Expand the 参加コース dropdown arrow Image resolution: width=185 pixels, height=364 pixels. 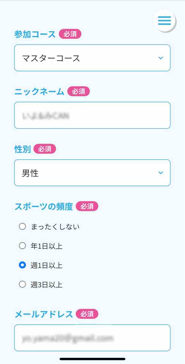point(161,58)
